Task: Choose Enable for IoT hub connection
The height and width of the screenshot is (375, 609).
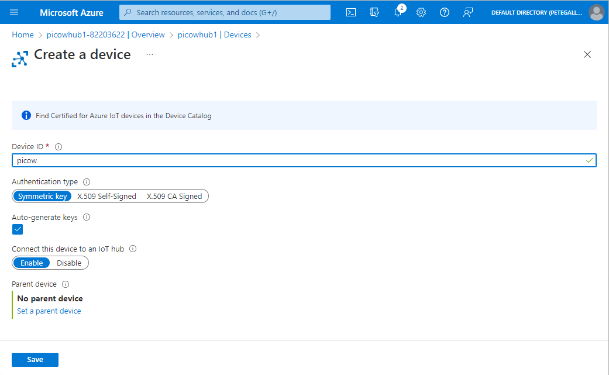Action: 32,263
